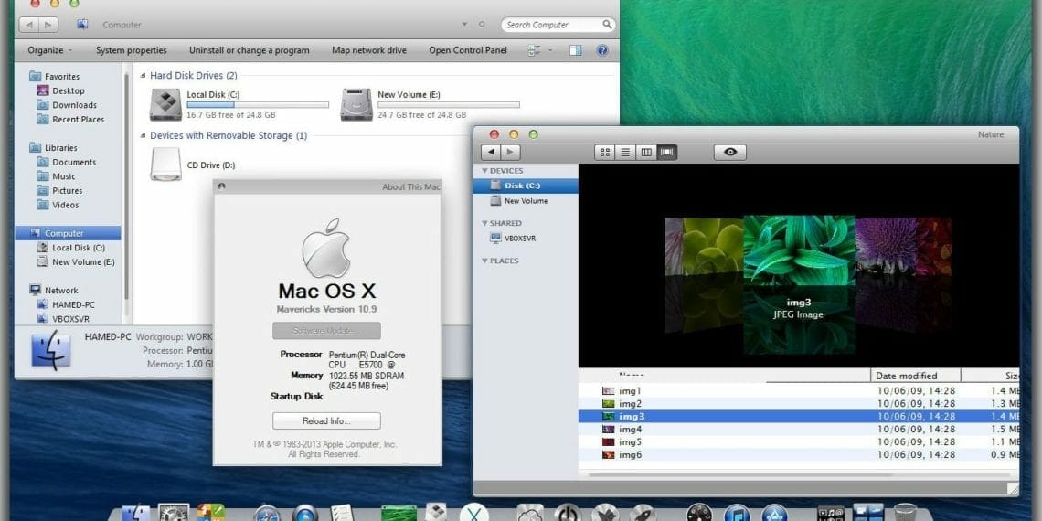Switch Nature window to list view

(625, 153)
